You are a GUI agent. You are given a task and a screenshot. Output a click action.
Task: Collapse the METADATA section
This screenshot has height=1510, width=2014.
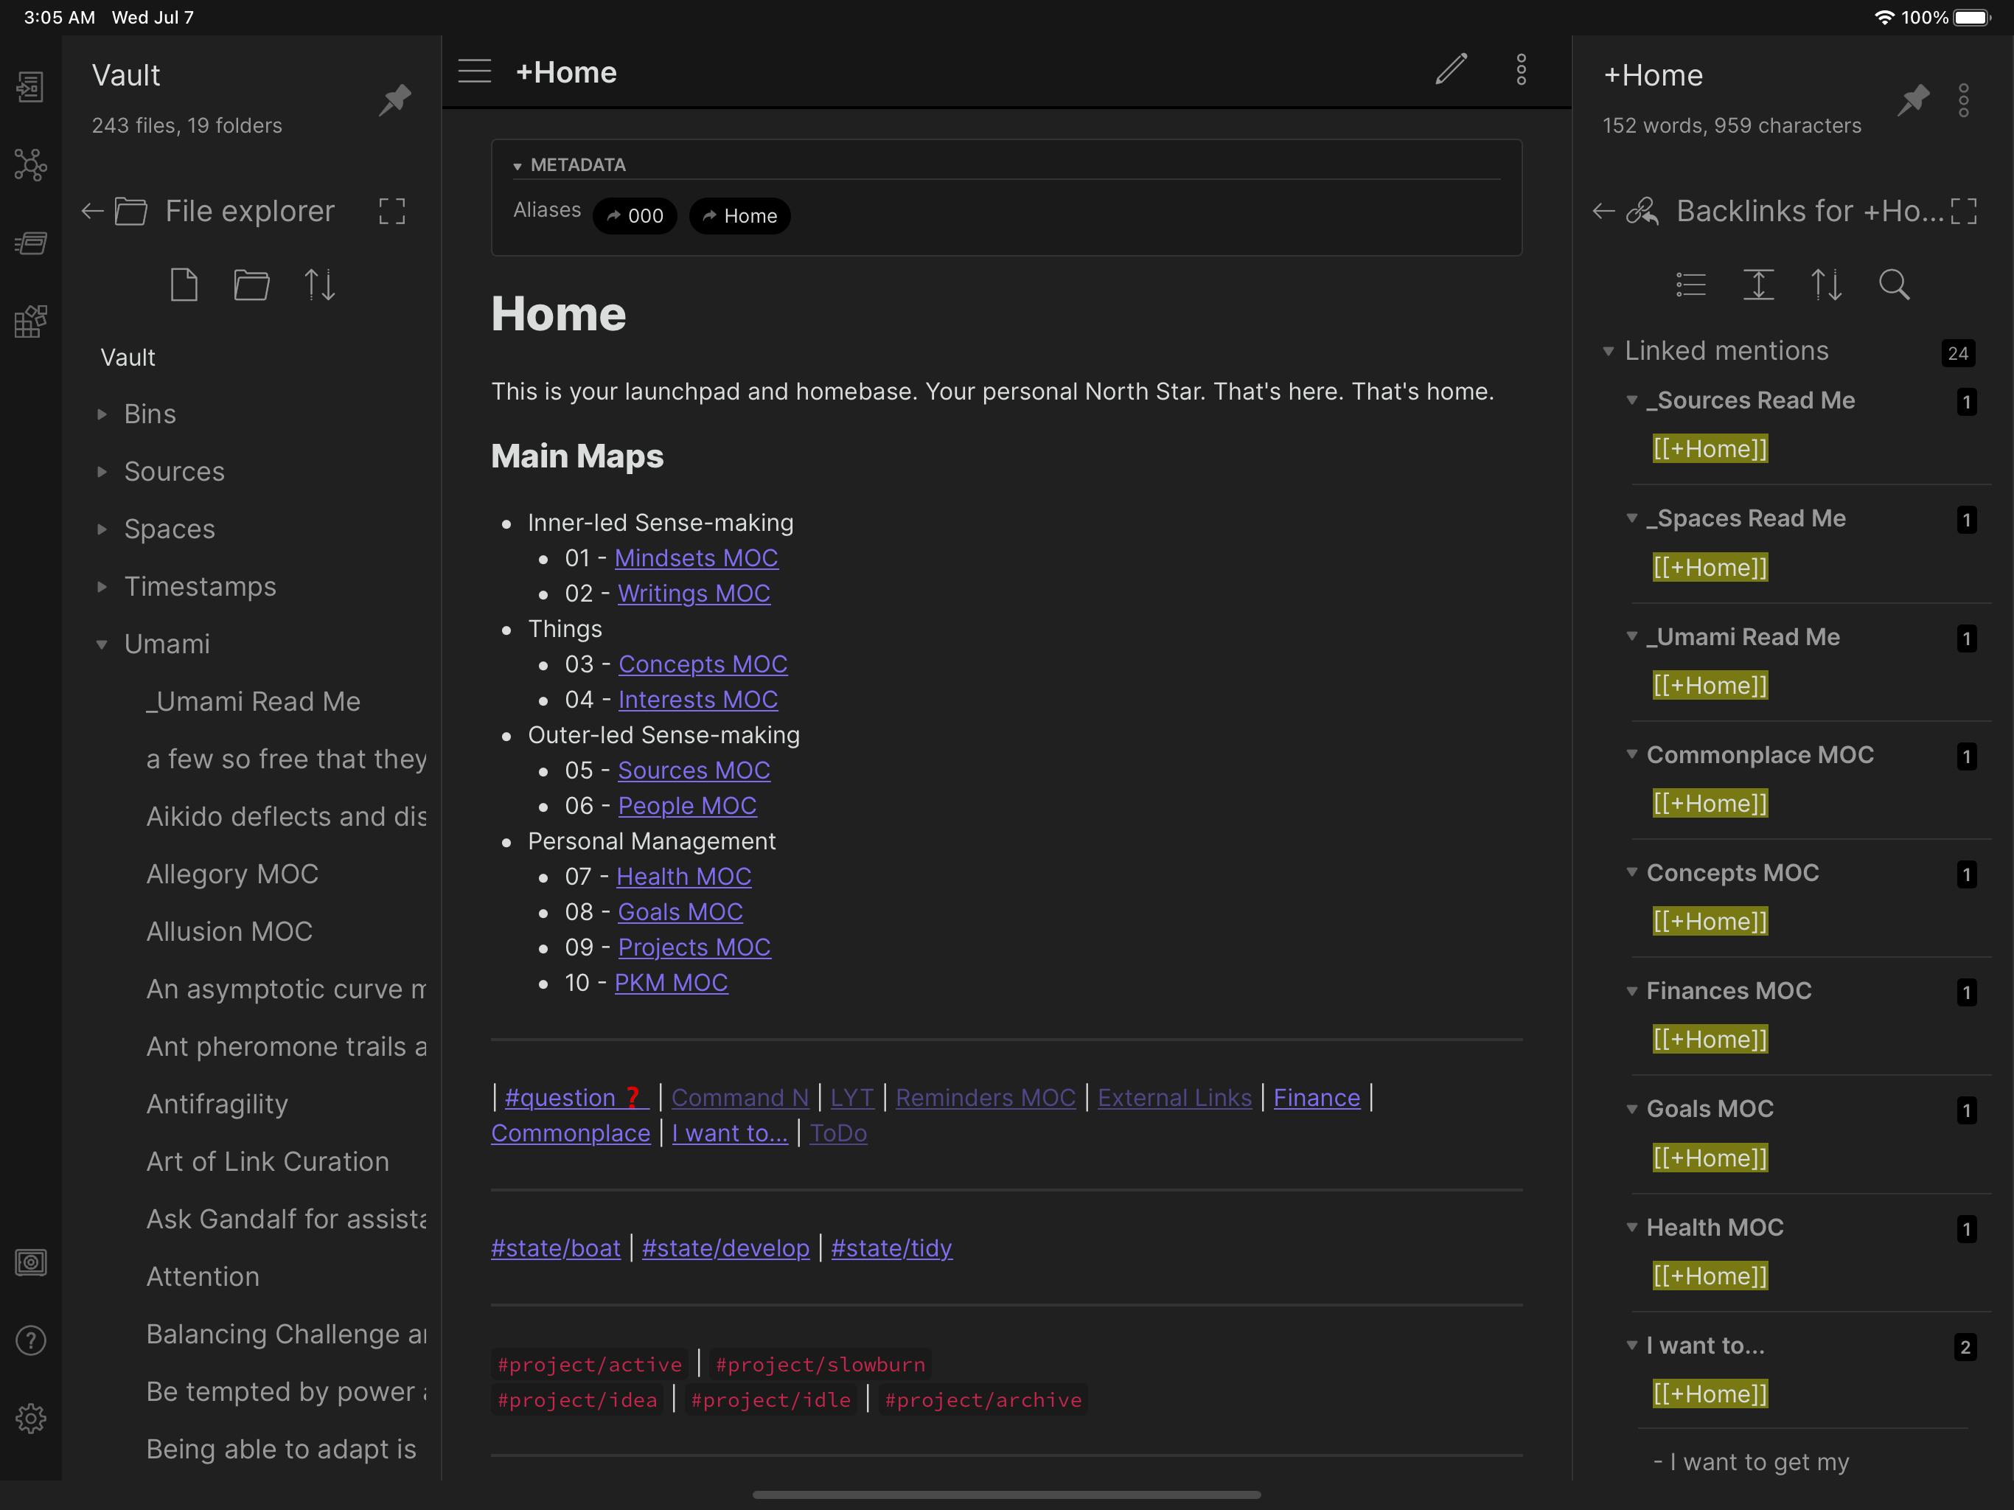[518, 166]
